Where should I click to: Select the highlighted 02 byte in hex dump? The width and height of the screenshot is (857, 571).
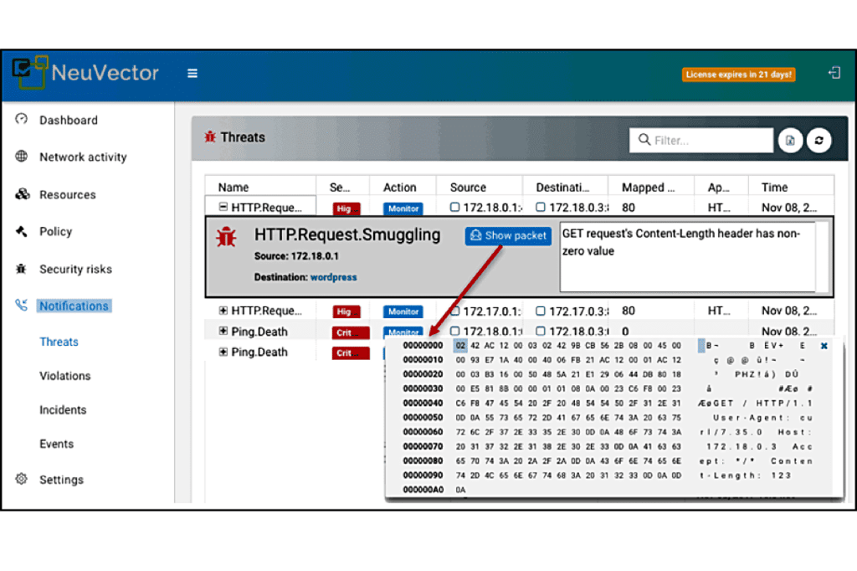coord(460,346)
